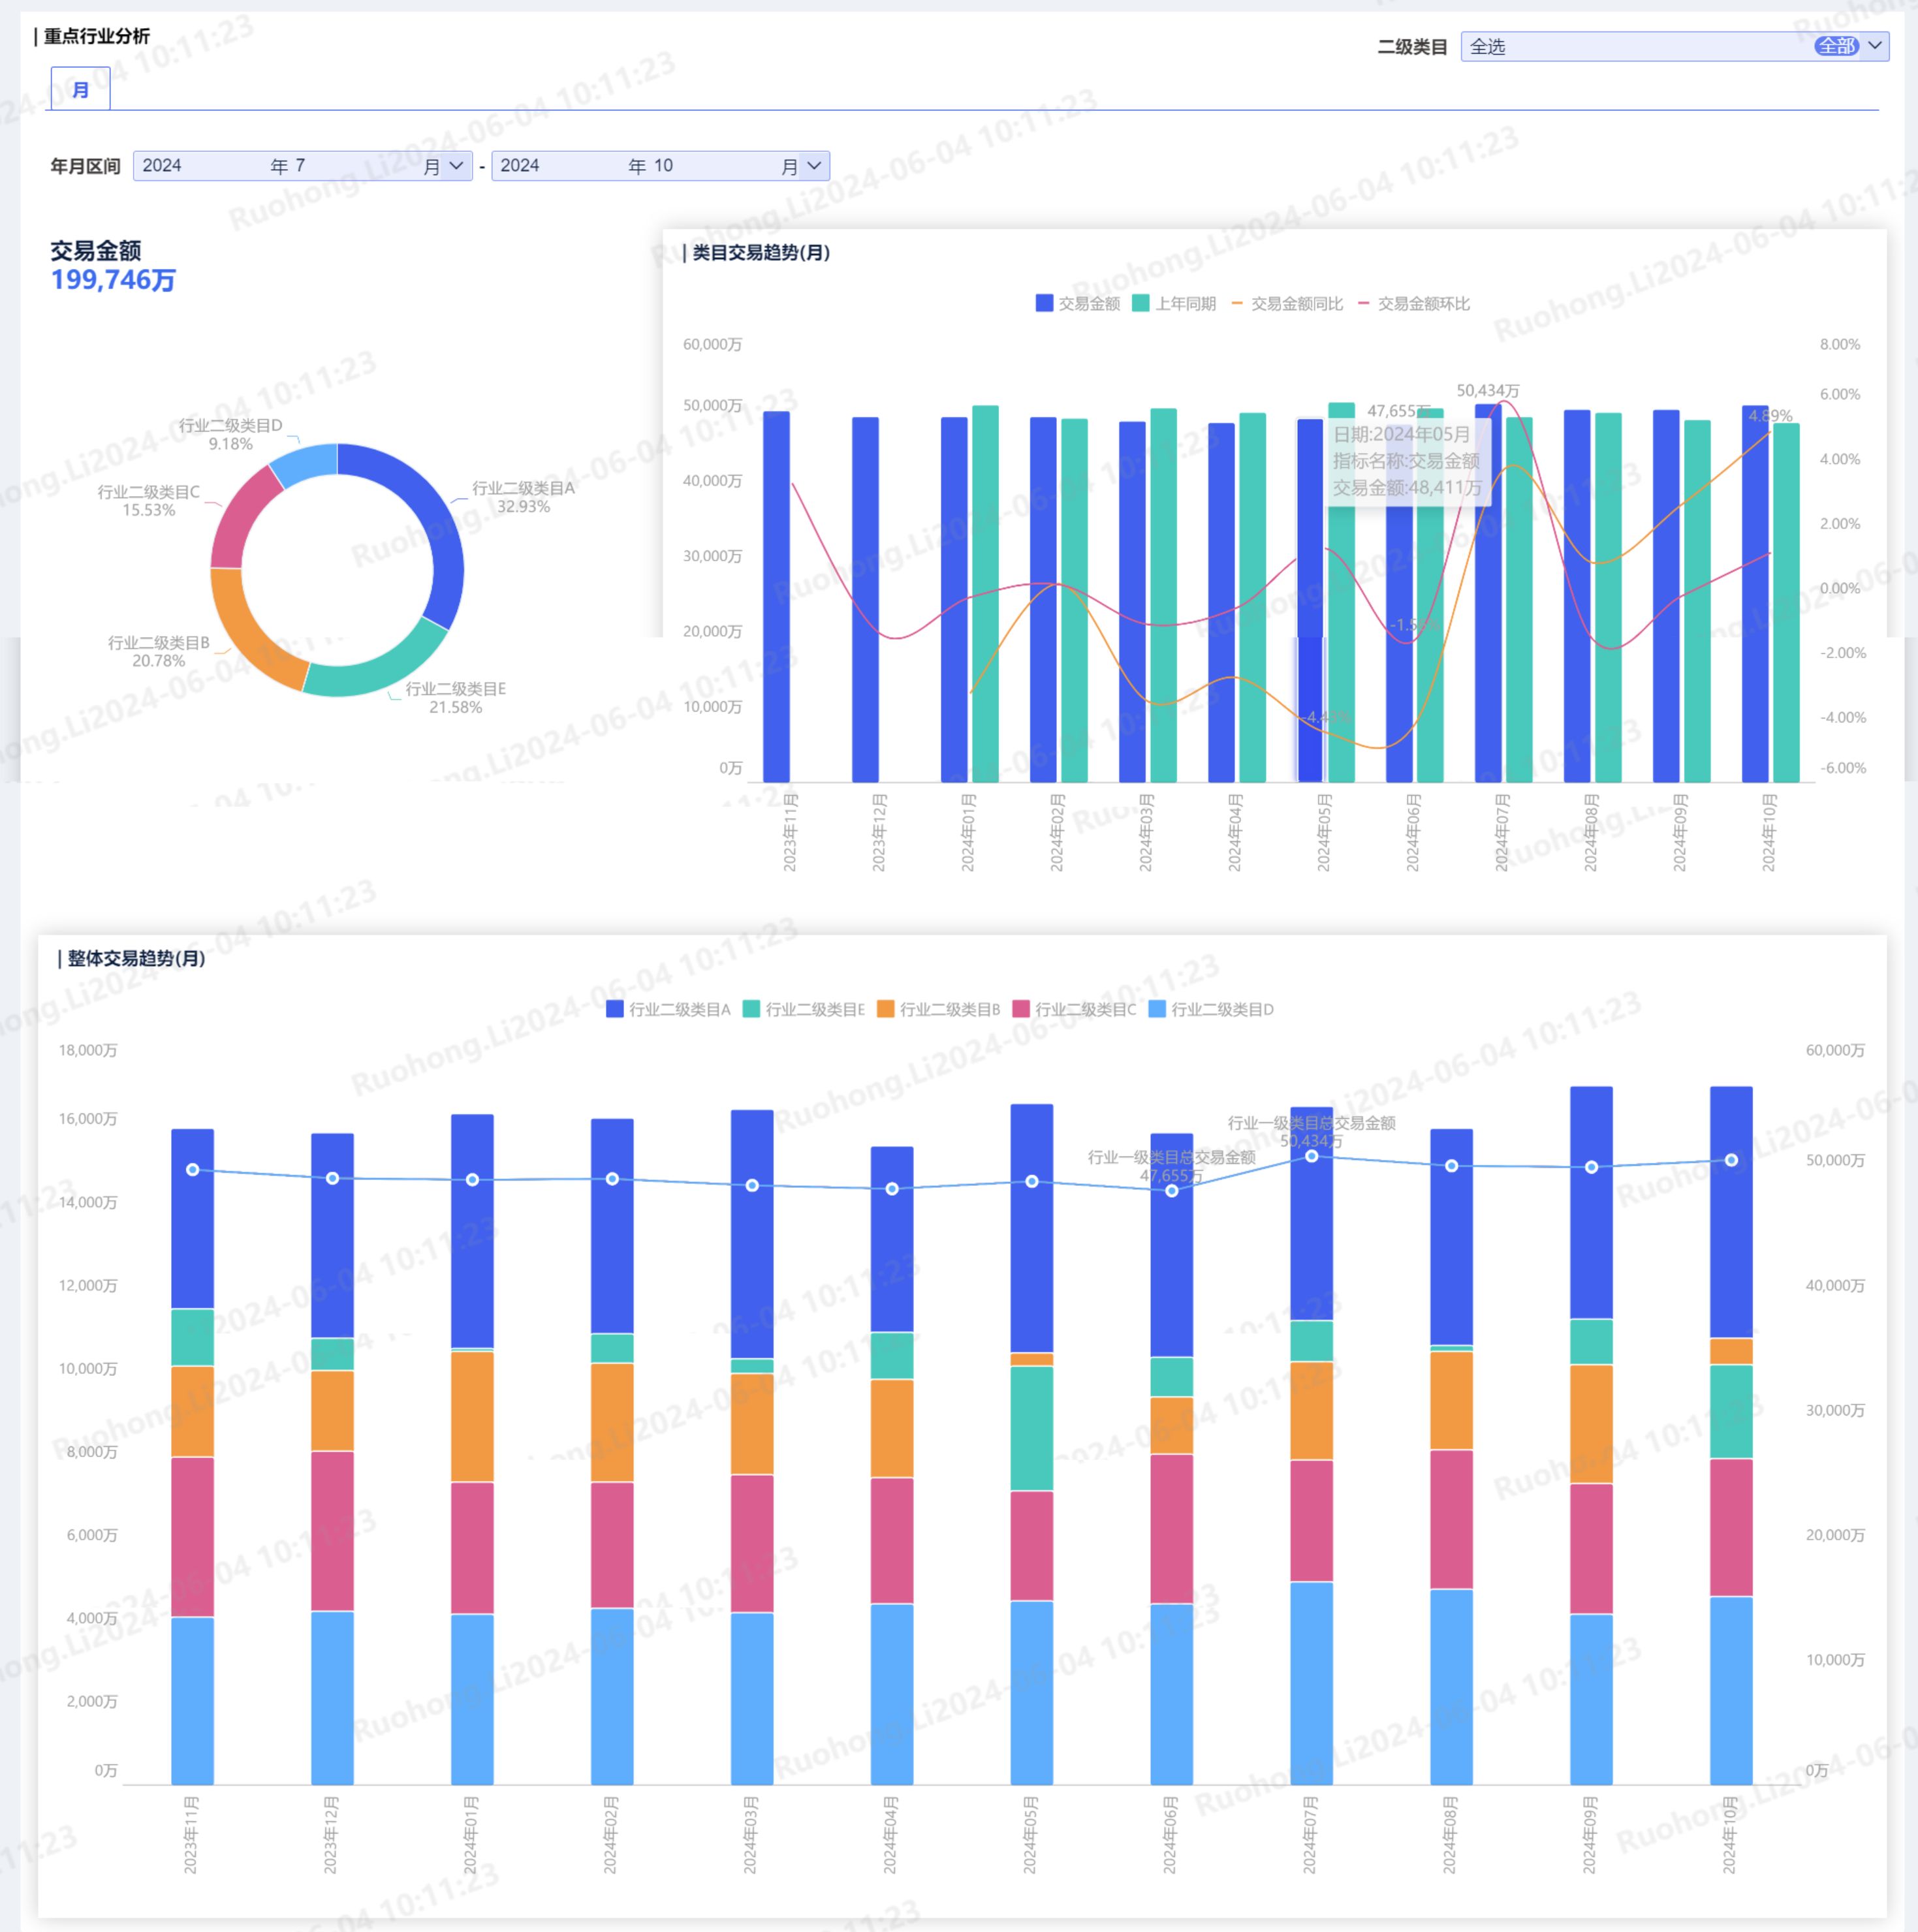
Task: Expand the end month dropdown arrow
Action: pos(814,166)
